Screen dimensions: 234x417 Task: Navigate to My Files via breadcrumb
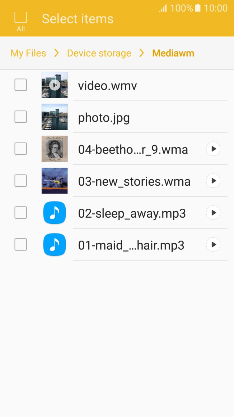(28, 53)
